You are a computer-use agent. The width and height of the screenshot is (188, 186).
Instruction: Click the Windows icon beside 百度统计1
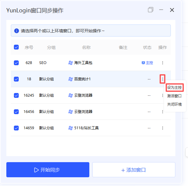pos(71,79)
